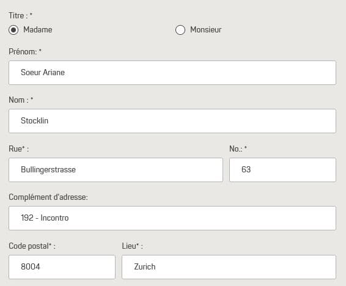Click the Madame option label text
This screenshot has height=286, width=346.
[x=38, y=29]
